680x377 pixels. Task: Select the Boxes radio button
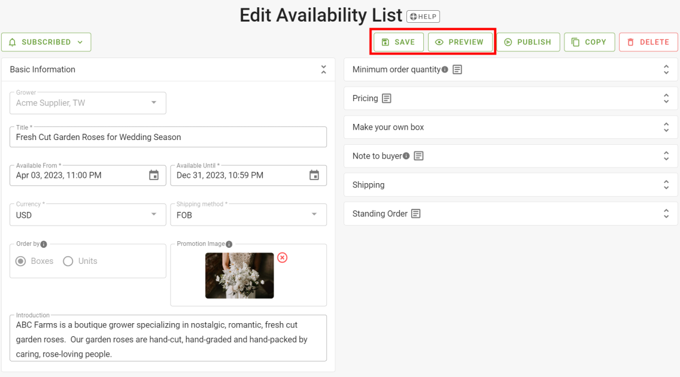pyautogui.click(x=21, y=261)
